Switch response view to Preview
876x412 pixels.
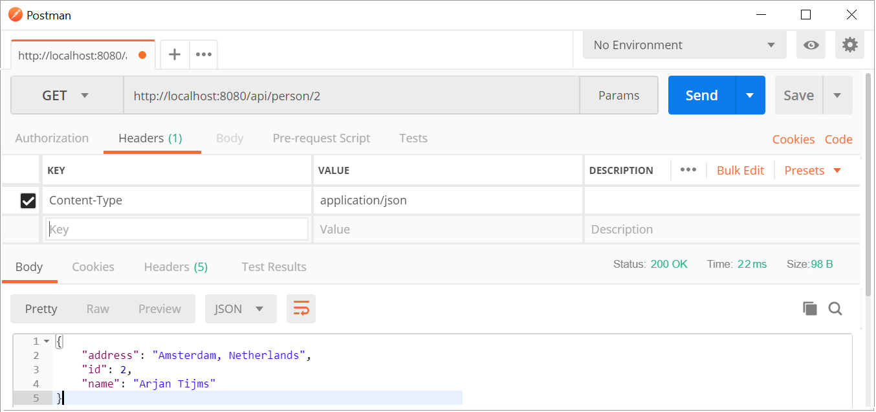tap(159, 309)
